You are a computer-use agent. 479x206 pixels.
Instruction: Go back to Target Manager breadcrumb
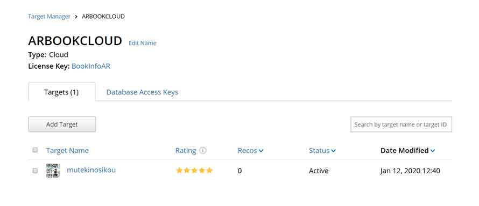pyautogui.click(x=49, y=17)
